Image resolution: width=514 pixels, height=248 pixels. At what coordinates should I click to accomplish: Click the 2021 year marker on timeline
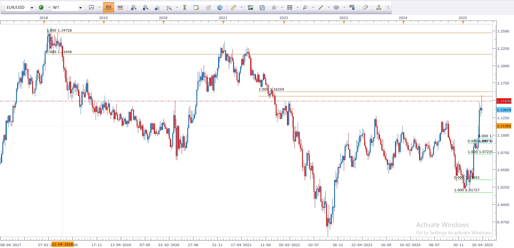pyautogui.click(x=223, y=18)
